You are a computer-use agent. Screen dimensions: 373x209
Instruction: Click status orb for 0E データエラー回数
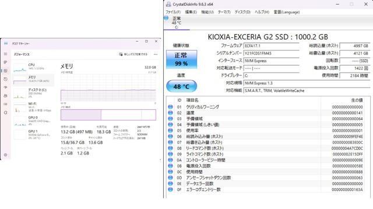point(170,183)
